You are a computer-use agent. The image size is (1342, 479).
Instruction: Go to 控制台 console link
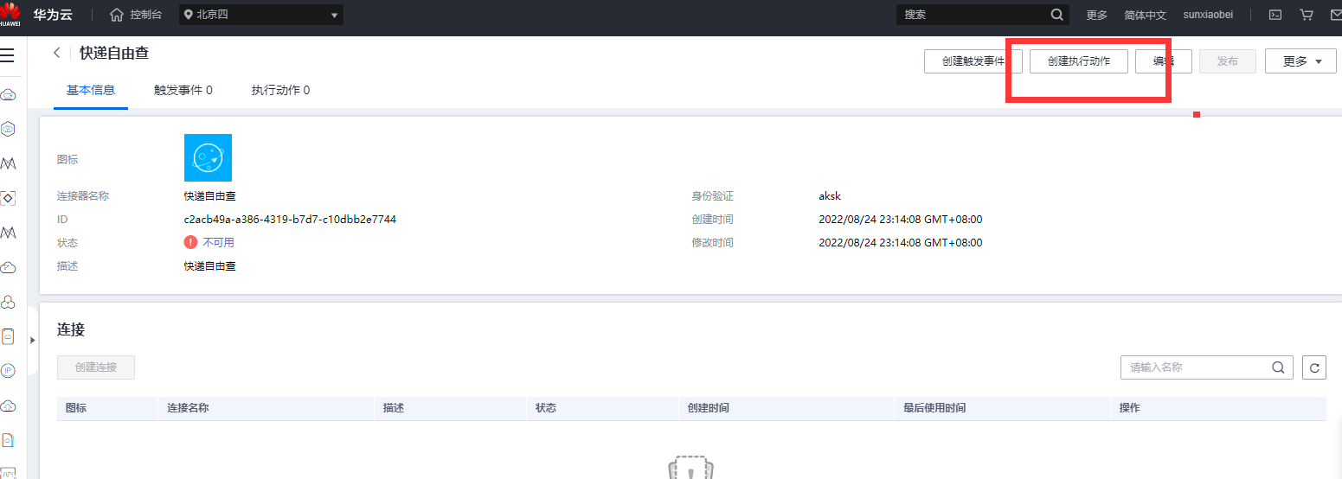point(145,15)
